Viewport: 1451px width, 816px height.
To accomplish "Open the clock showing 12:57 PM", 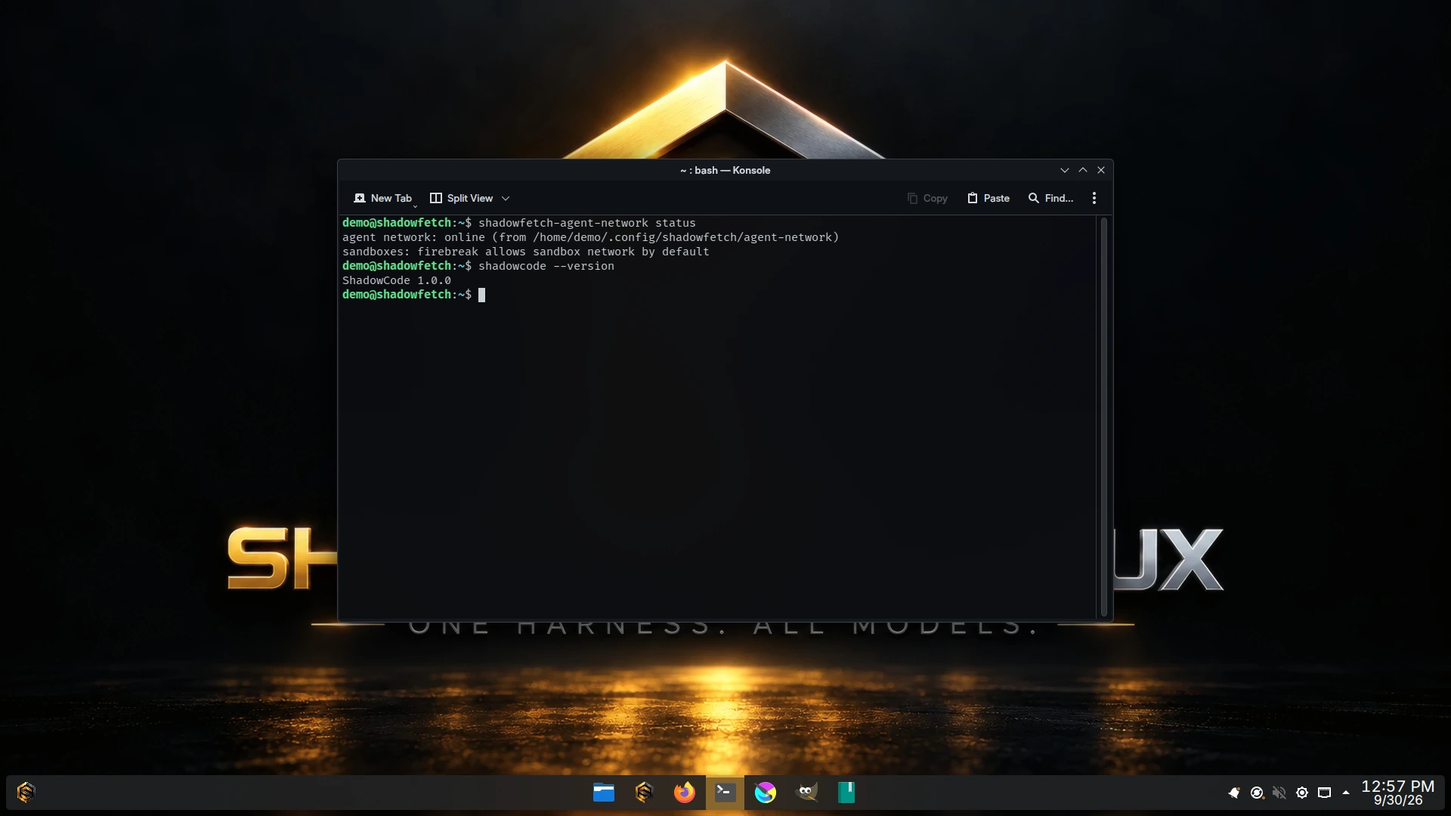I will click(1398, 793).
